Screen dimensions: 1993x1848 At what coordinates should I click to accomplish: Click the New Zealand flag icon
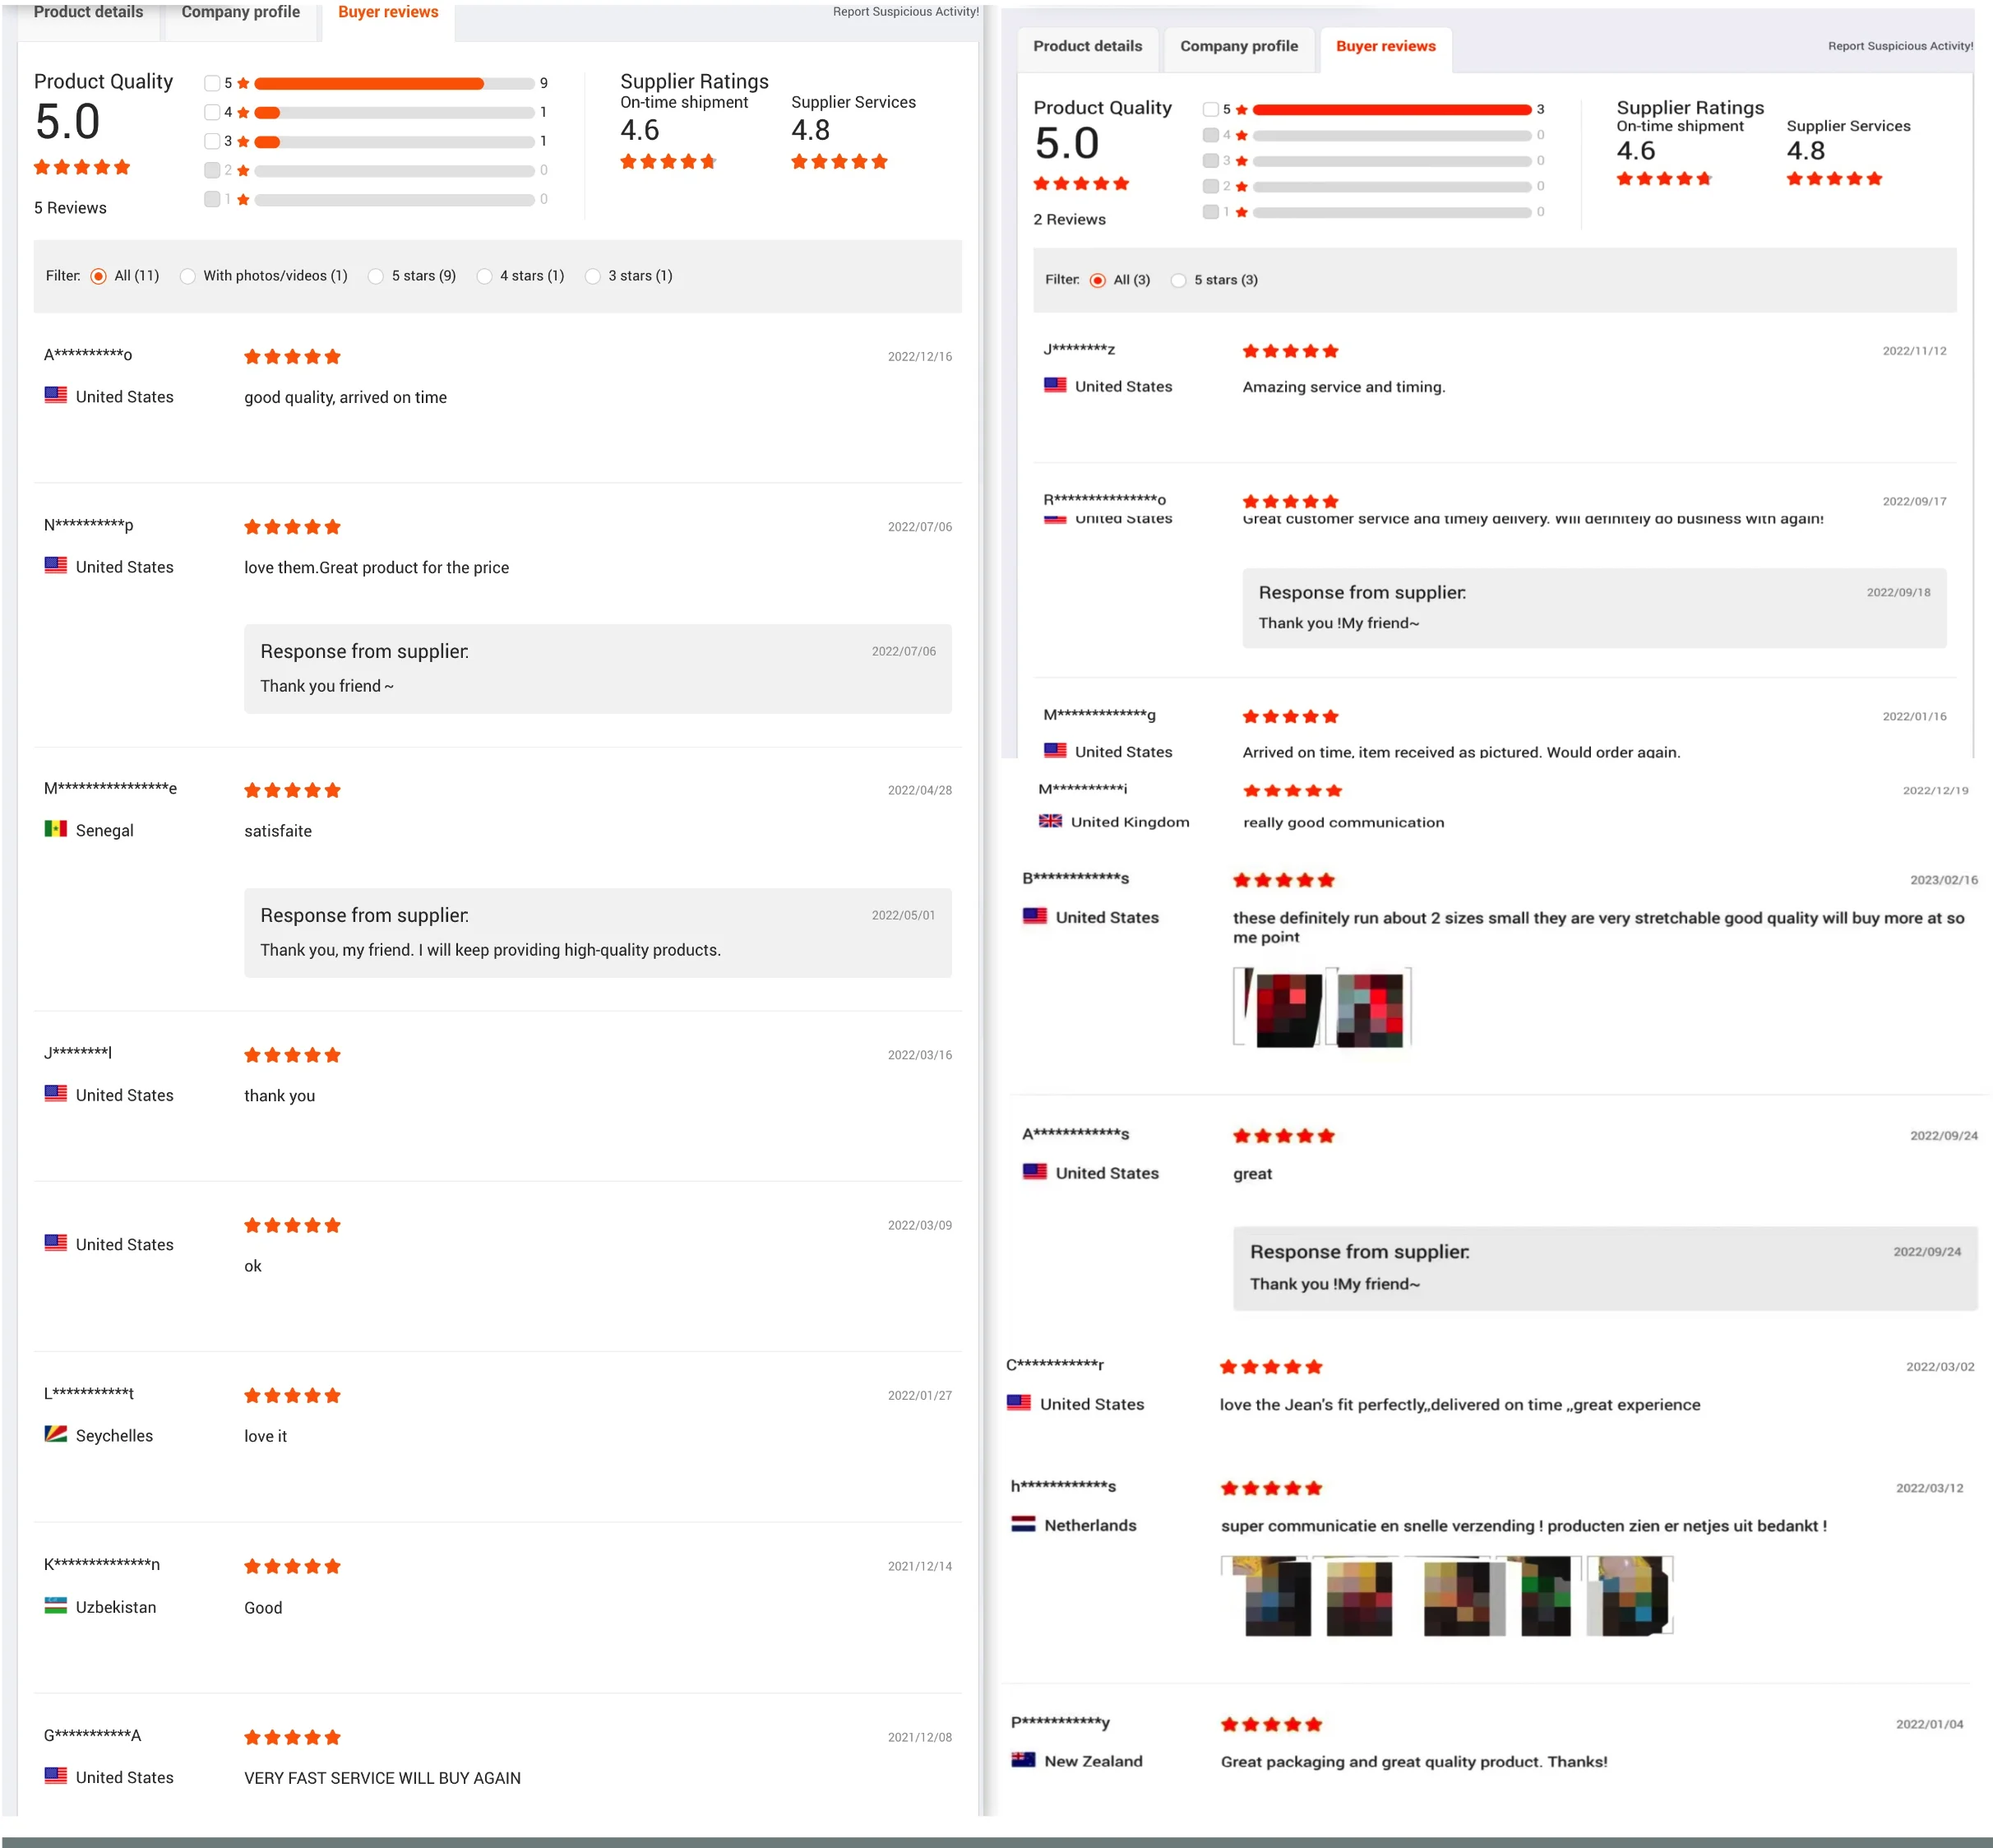[x=1024, y=1760]
